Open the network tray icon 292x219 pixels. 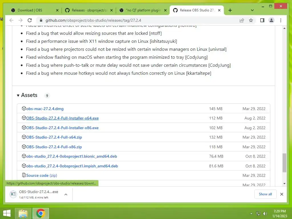pyautogui.click(x=258, y=214)
